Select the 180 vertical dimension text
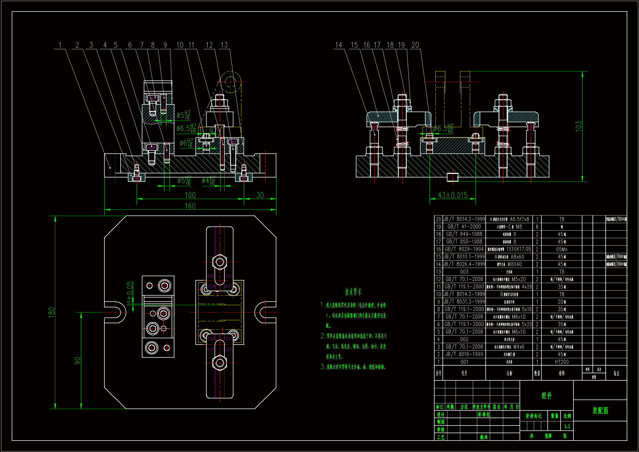639x452 pixels. coord(51,312)
